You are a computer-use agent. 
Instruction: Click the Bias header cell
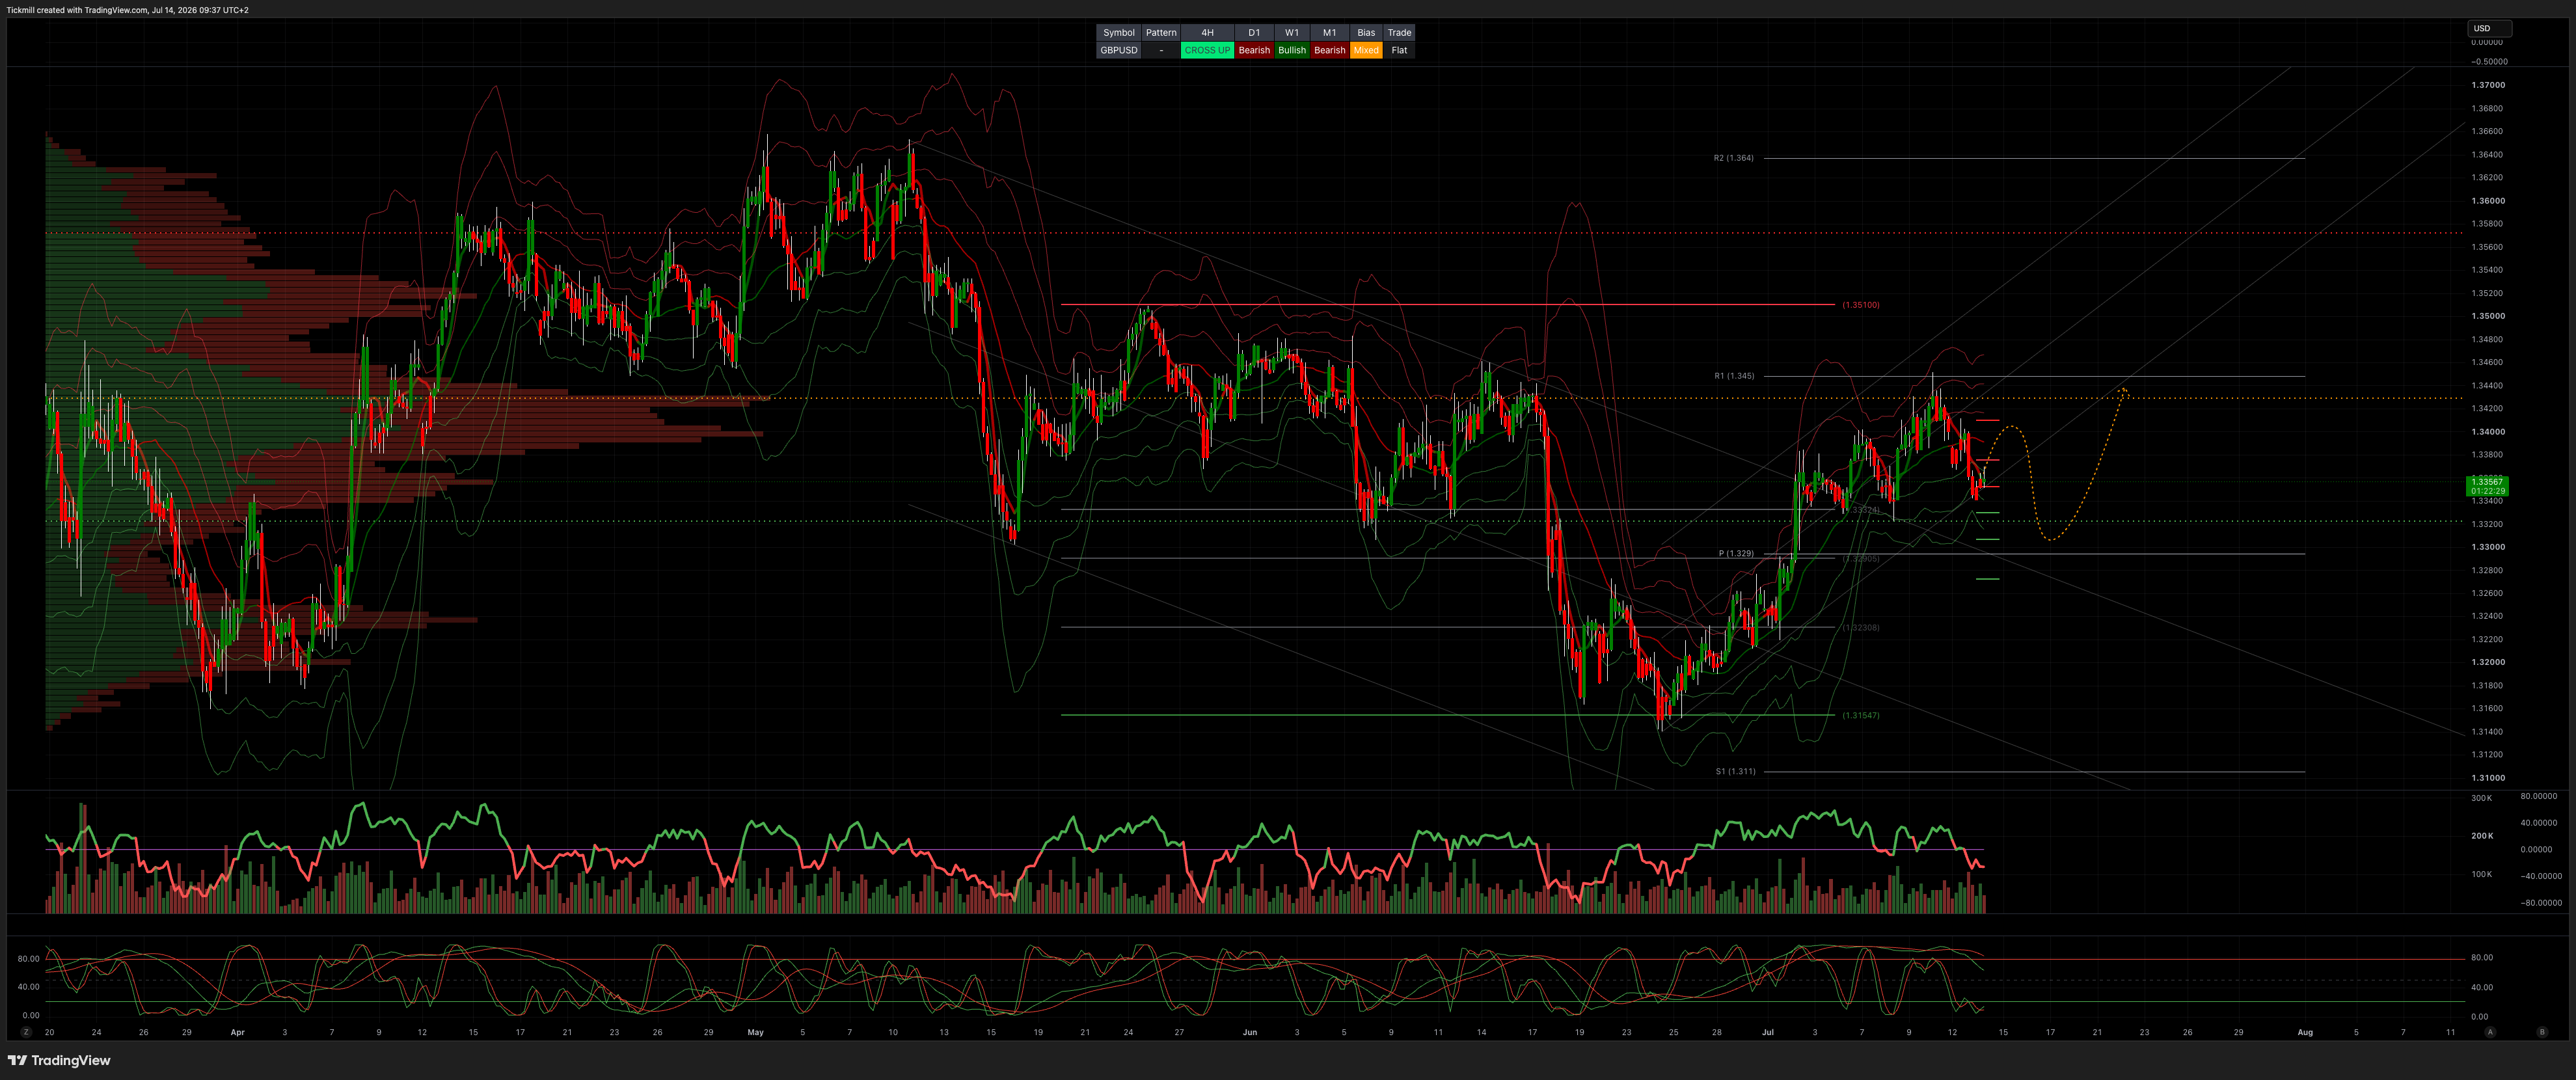click(1366, 33)
